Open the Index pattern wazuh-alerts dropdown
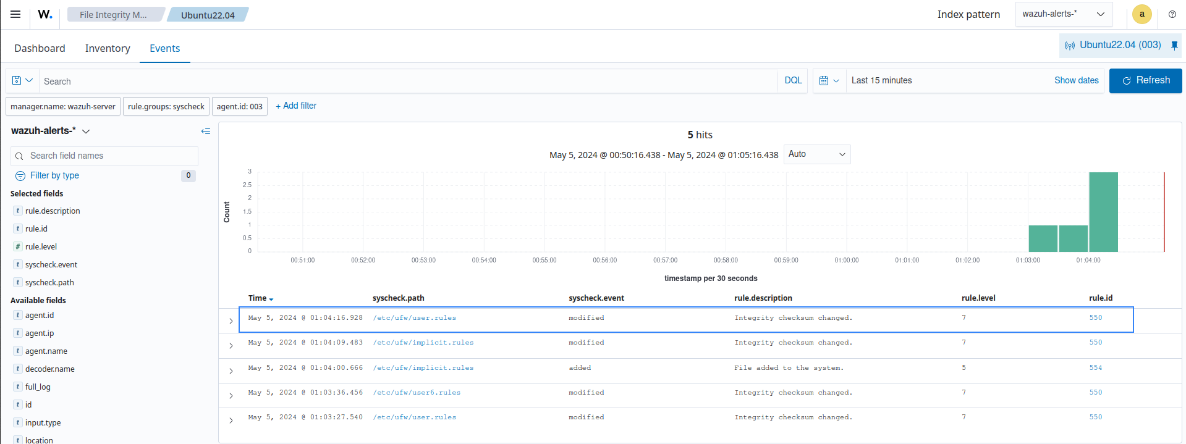Image resolution: width=1186 pixels, height=444 pixels. tap(1063, 14)
